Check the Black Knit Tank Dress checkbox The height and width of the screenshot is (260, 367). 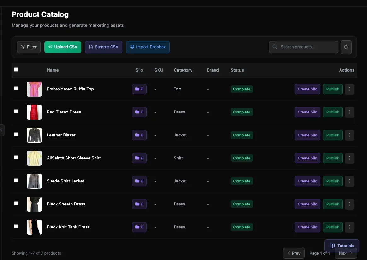[x=16, y=226]
